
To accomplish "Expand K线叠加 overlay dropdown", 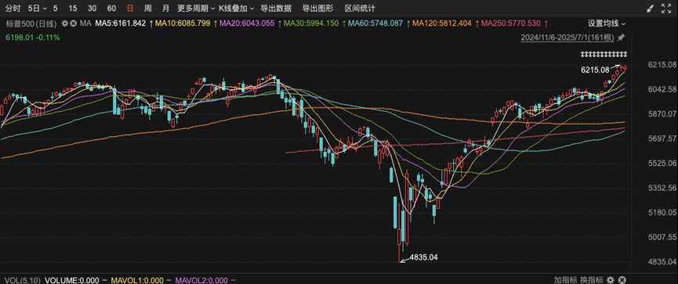I will click(237, 8).
